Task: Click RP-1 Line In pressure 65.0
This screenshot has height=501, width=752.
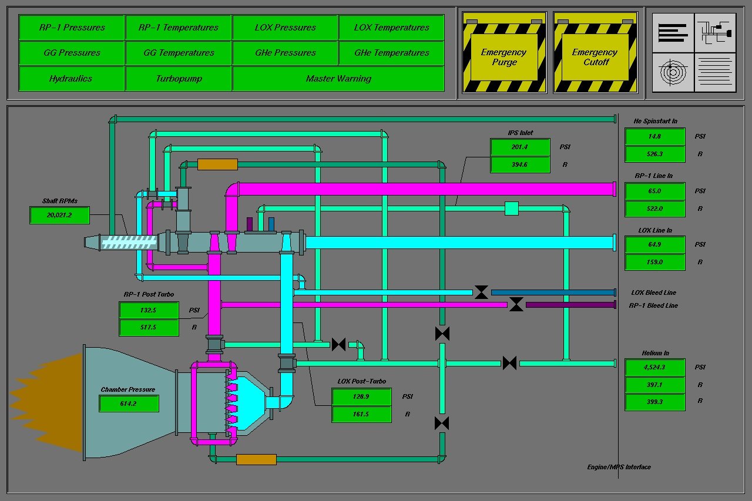Action: pos(655,191)
